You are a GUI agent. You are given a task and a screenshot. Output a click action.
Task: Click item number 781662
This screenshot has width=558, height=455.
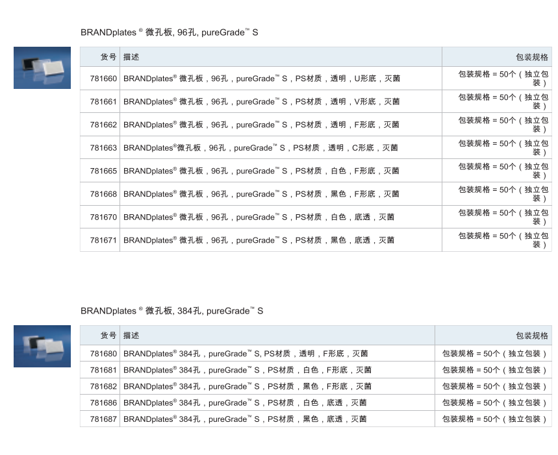click(x=103, y=125)
